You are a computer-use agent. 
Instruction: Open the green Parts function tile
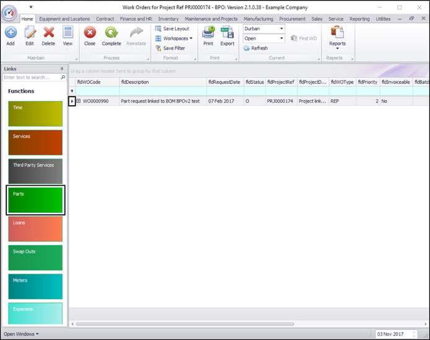click(x=35, y=200)
